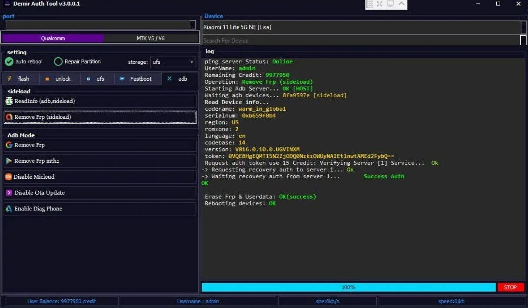The image size is (528, 308).
Task: Click the serialnum 0xb659f0b4 log line
Action: coord(240,116)
